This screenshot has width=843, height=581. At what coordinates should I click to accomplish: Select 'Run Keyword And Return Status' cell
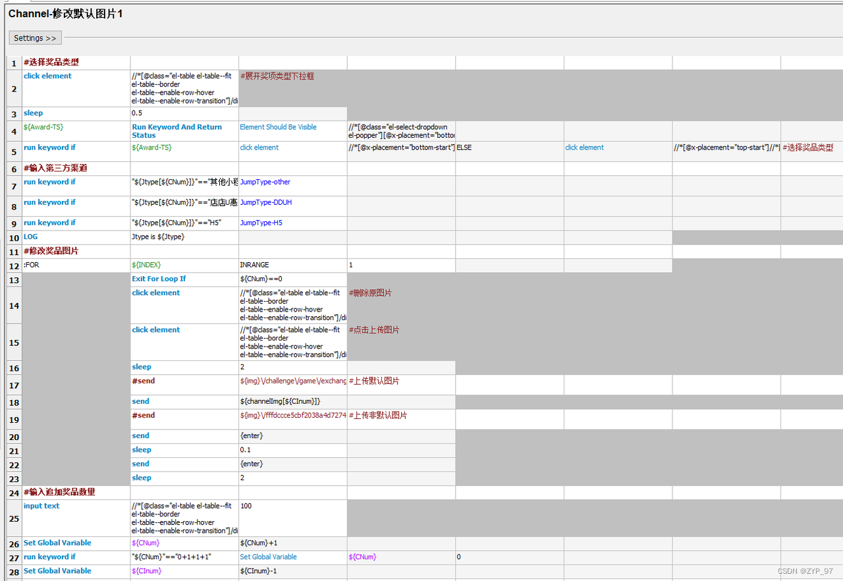coord(184,131)
